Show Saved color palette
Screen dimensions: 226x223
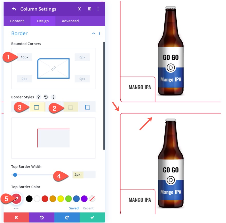tap(74, 208)
